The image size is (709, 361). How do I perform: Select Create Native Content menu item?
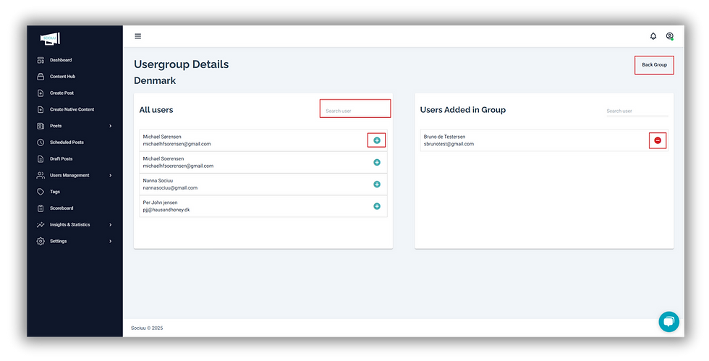click(x=72, y=109)
